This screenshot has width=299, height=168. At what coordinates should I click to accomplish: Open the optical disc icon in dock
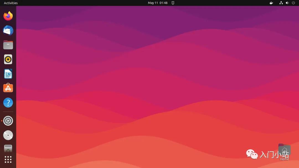pos(8,135)
